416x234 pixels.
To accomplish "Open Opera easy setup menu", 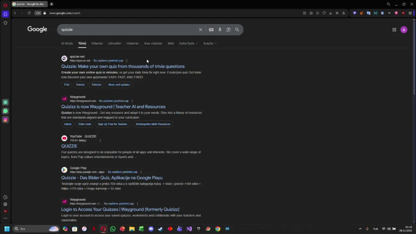I will 337,13.
